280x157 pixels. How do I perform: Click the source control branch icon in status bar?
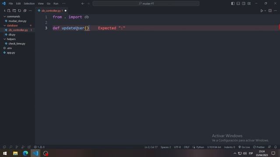click(x=17, y=147)
